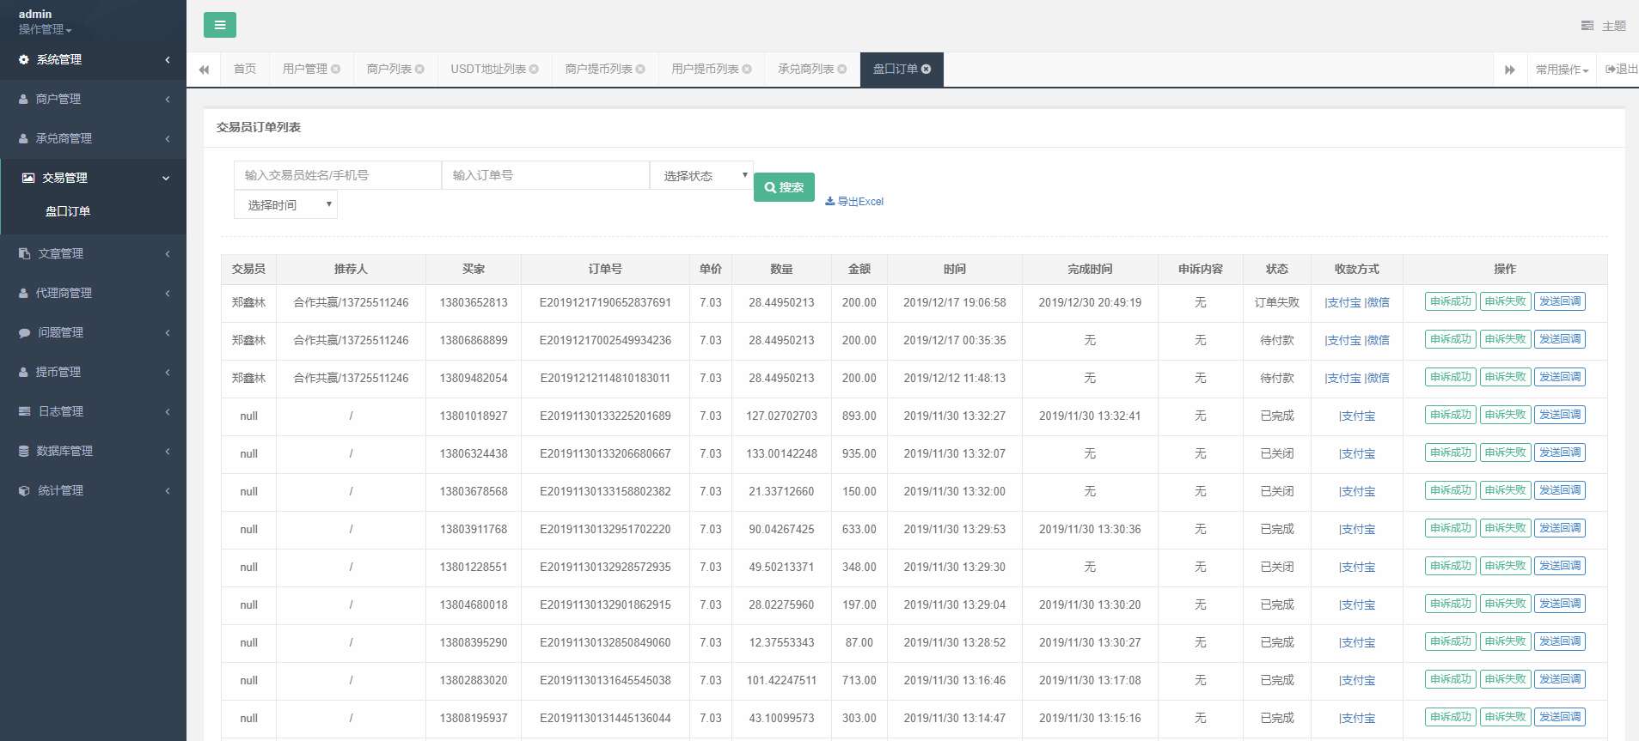Screen dimensions: 1639x741
Task: Click the tab scroll-right double arrow
Action: [x=1509, y=70]
